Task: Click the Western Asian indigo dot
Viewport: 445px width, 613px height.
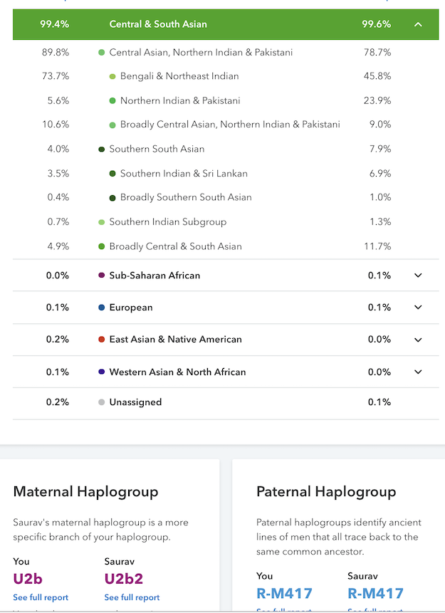Action: 102,372
